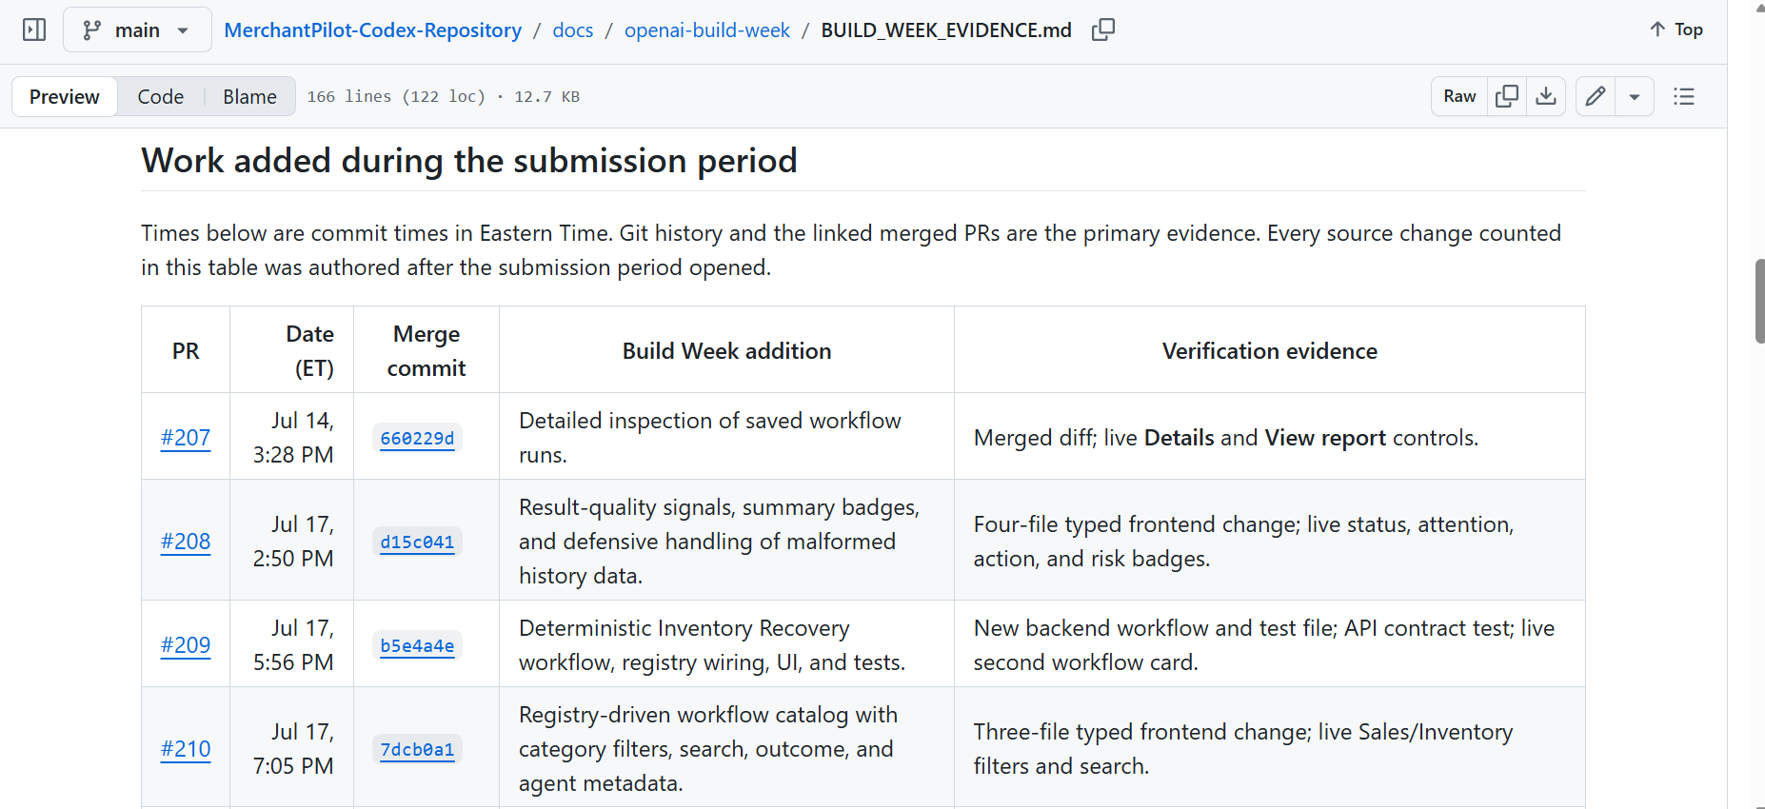Screen dimensions: 1765x809
Task: Download raw file icon
Action: point(1547,96)
